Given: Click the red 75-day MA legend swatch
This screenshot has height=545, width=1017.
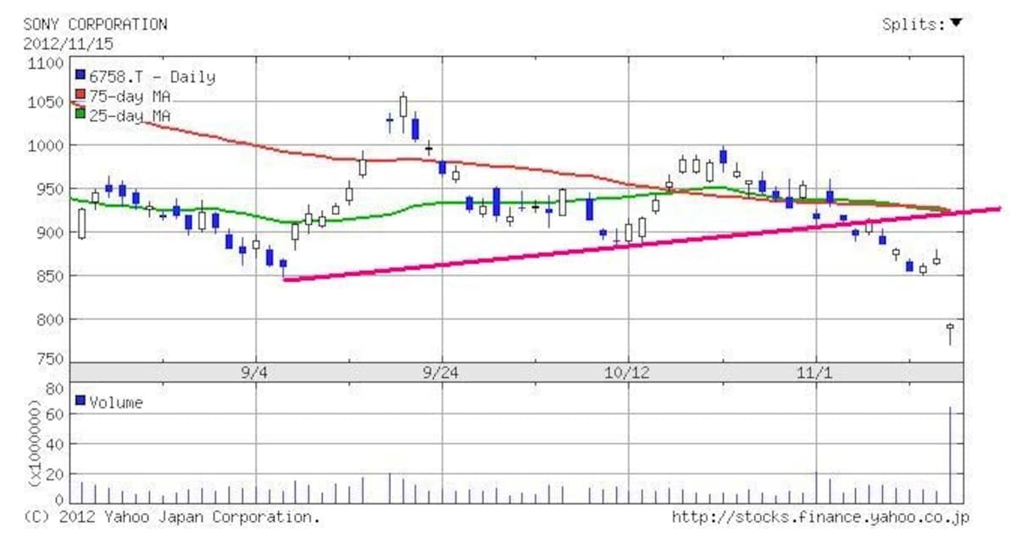Looking at the screenshot, I should click(81, 94).
